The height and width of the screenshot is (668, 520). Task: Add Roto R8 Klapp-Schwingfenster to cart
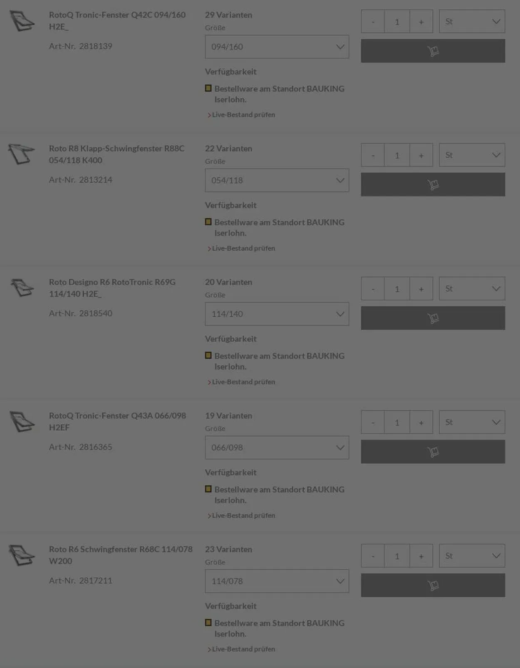(433, 184)
